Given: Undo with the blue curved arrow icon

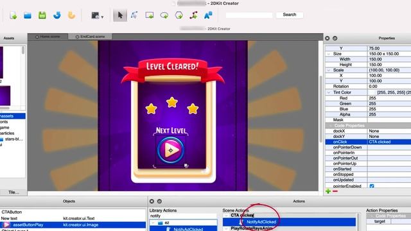Looking at the screenshot, I should (x=57, y=15).
